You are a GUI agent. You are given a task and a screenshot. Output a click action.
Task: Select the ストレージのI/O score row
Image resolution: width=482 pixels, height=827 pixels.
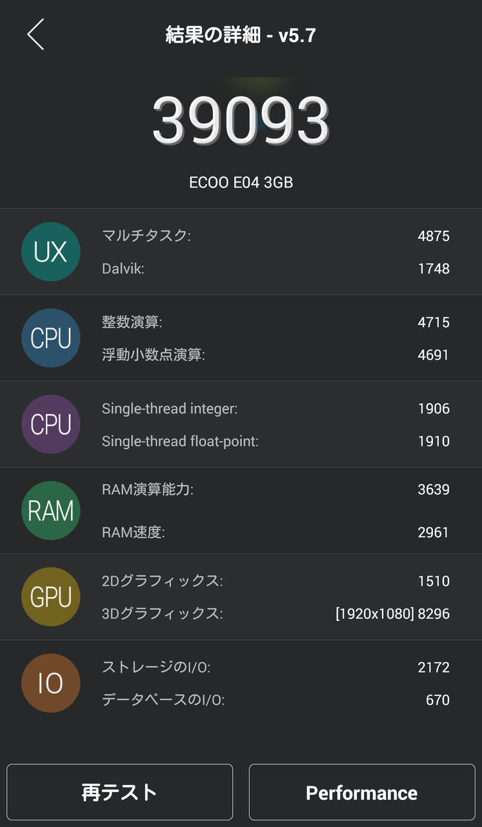point(276,667)
